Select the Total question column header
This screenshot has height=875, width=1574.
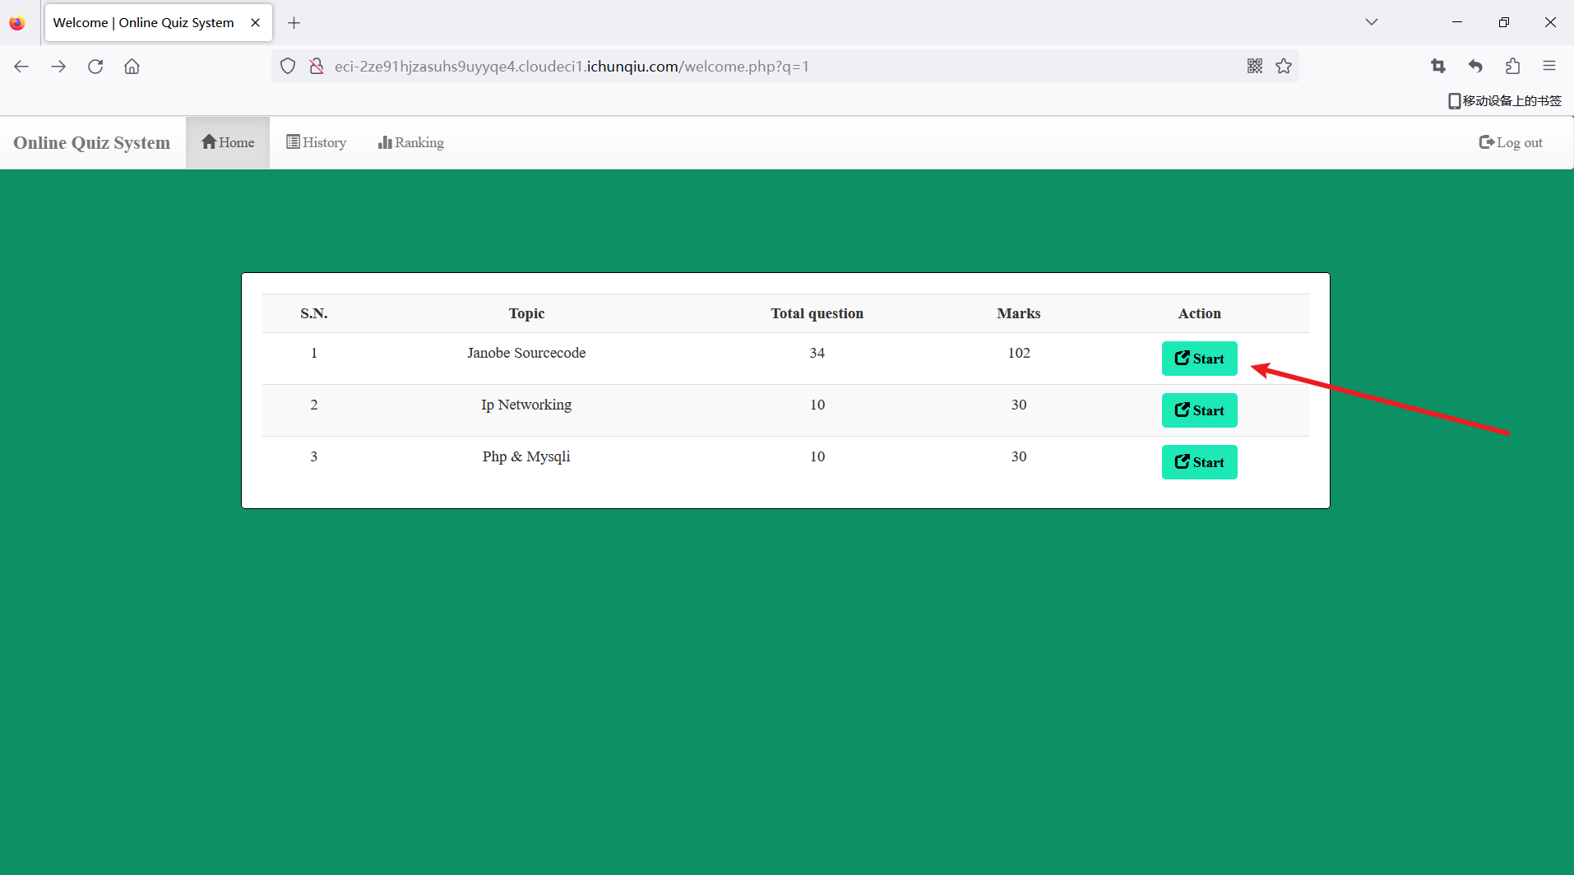[817, 313]
